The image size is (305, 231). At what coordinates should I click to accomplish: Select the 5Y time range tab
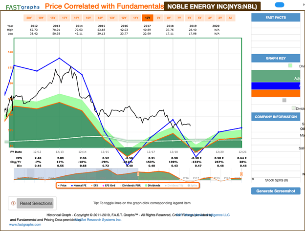[200, 18]
